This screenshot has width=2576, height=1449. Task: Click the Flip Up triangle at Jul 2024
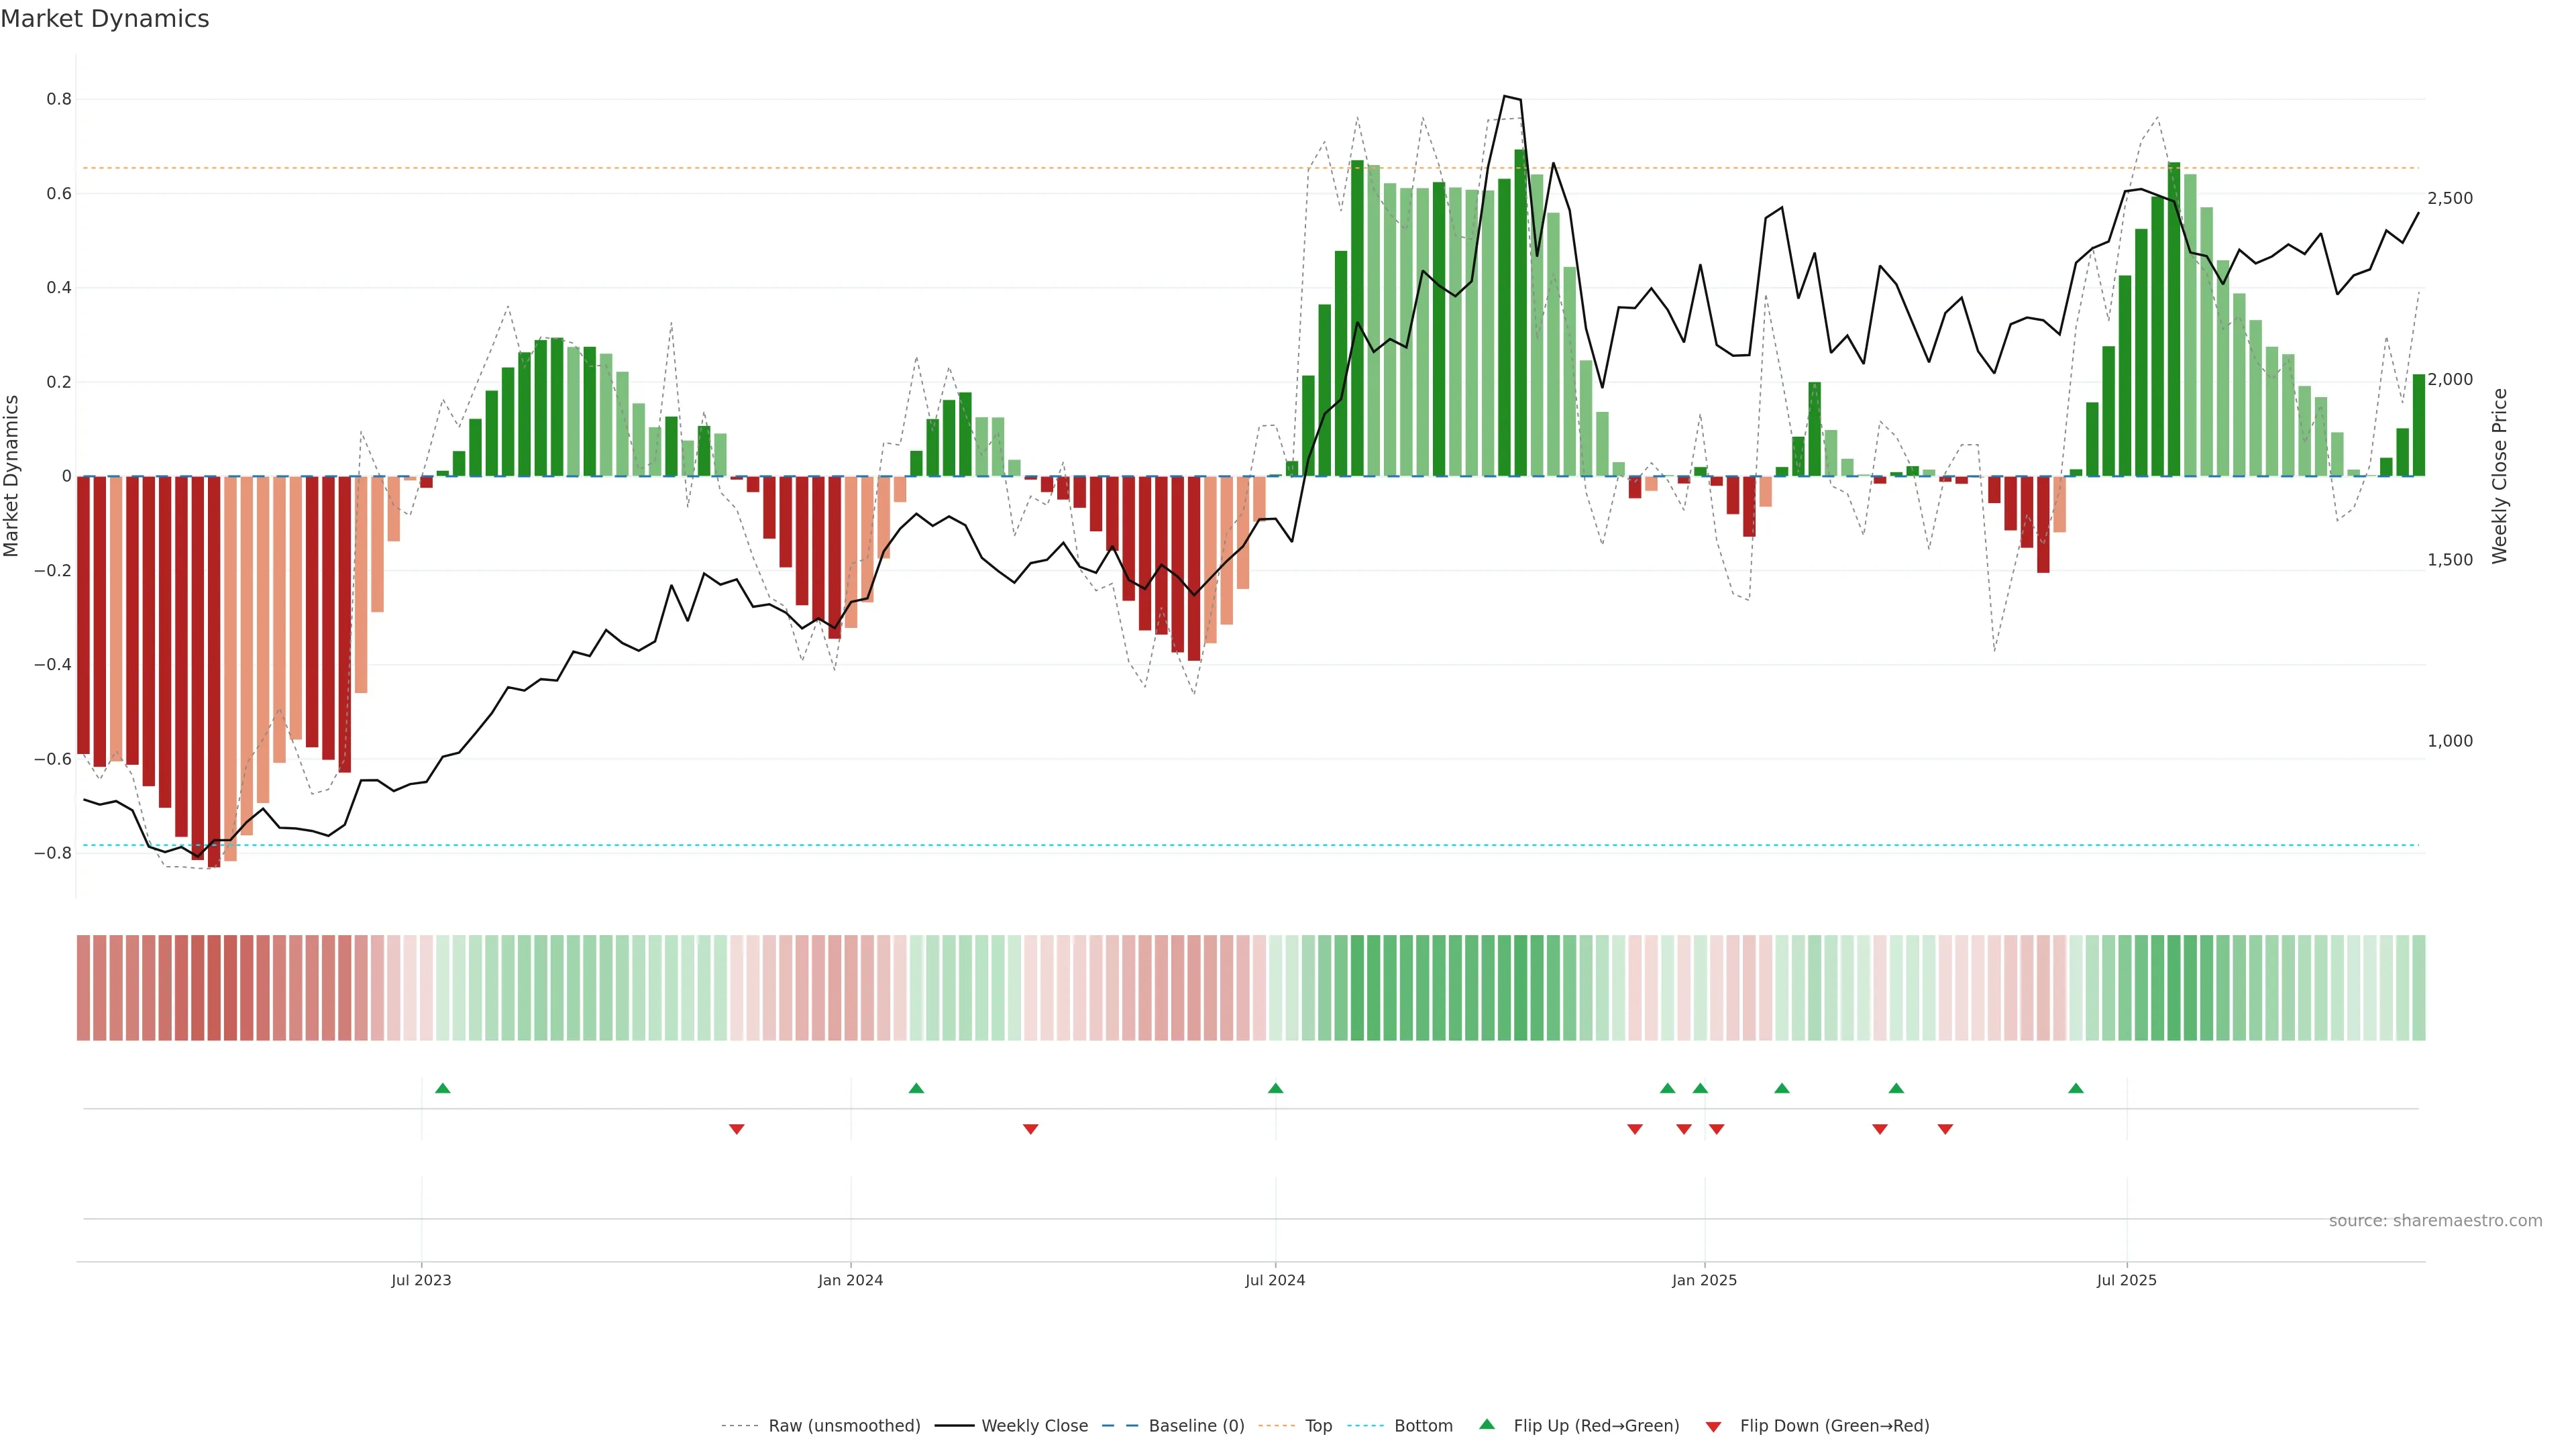1275,1088
